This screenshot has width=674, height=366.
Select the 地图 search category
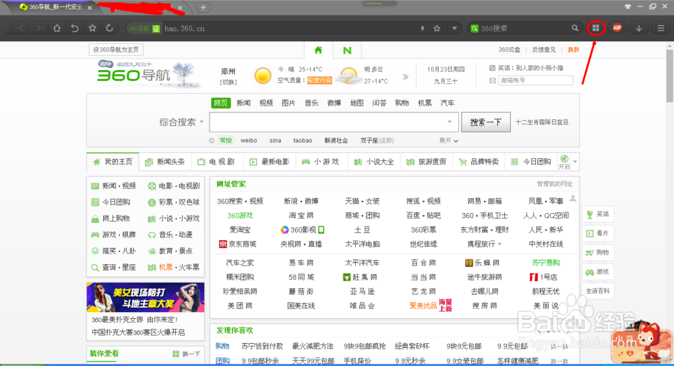coord(357,103)
